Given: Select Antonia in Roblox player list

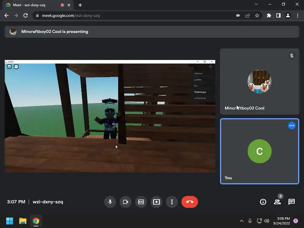Looking at the screenshot, I should (198, 74).
